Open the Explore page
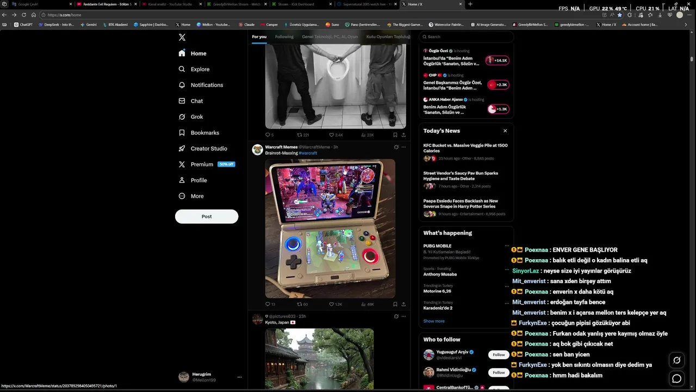This screenshot has height=392, width=696. (194, 69)
